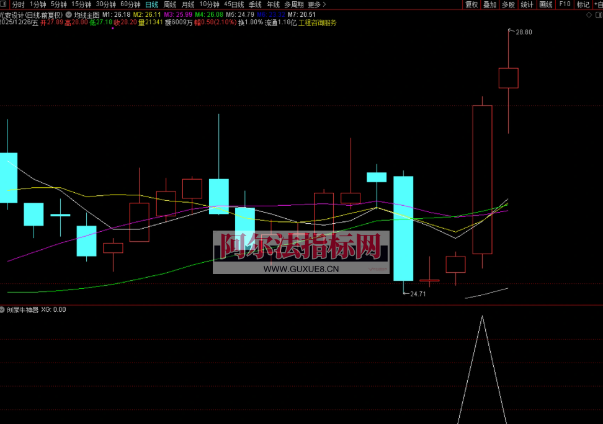The height and width of the screenshot is (424, 603).
Task: Click the 标记 mark button
Action: coord(583,4)
